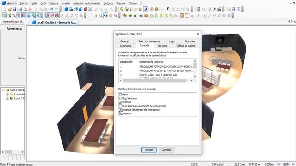Click the Save diskette icon
The image size is (296, 166).
click(x=14, y=9)
